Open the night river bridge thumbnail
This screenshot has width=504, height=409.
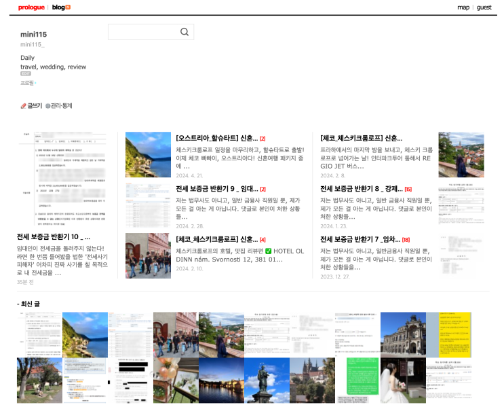point(221,380)
